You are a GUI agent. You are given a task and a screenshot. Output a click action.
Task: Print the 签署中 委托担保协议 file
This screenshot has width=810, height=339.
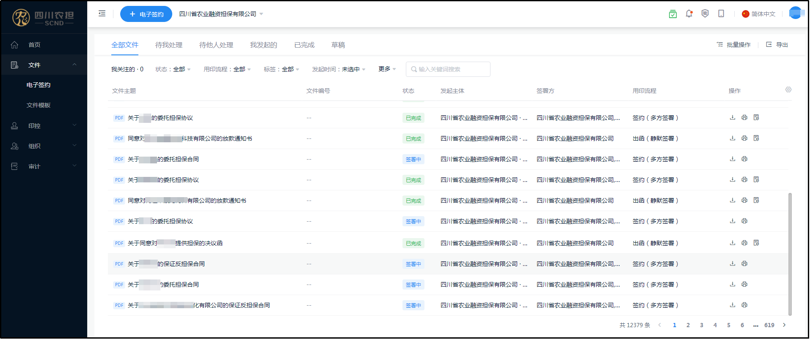744,221
